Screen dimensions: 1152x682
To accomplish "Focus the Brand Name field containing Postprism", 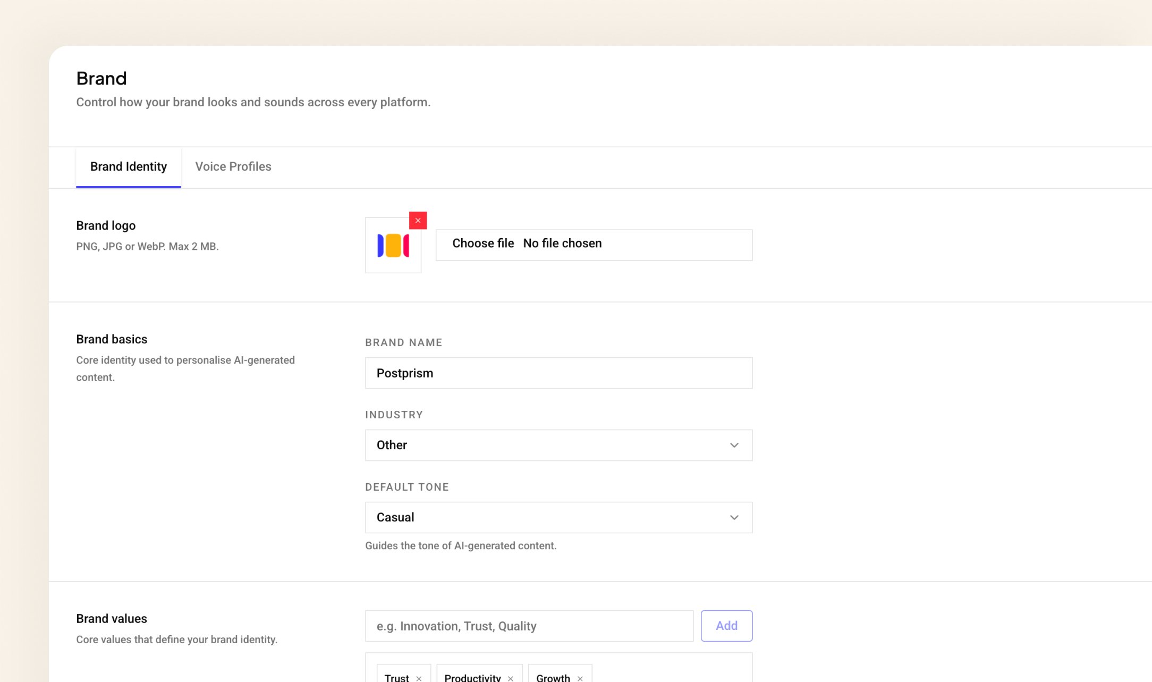I will tap(558, 373).
